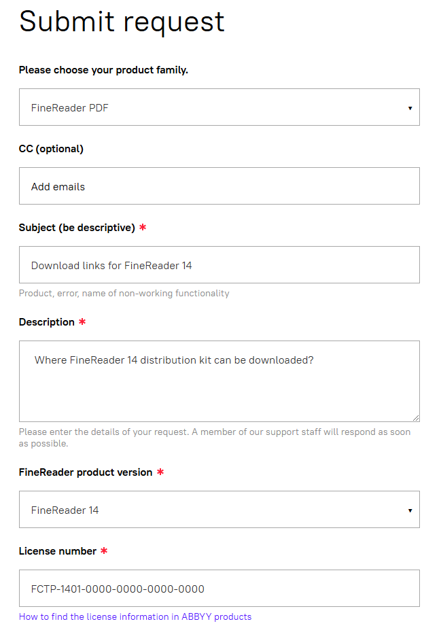Click the FineReader product version label
441x628 pixels.
point(86,472)
